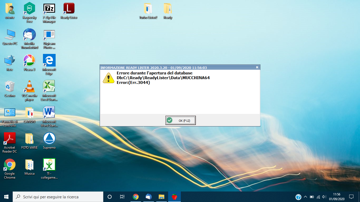360x202 pixels.
Task: Open the Musica folder
Action: tap(30, 167)
